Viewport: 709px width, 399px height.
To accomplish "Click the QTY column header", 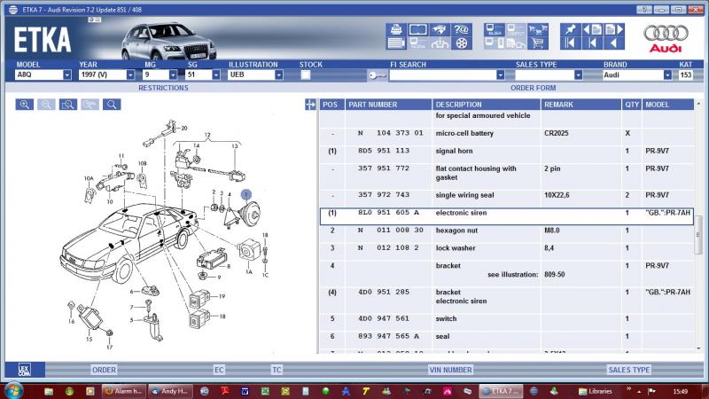I will click(x=632, y=105).
